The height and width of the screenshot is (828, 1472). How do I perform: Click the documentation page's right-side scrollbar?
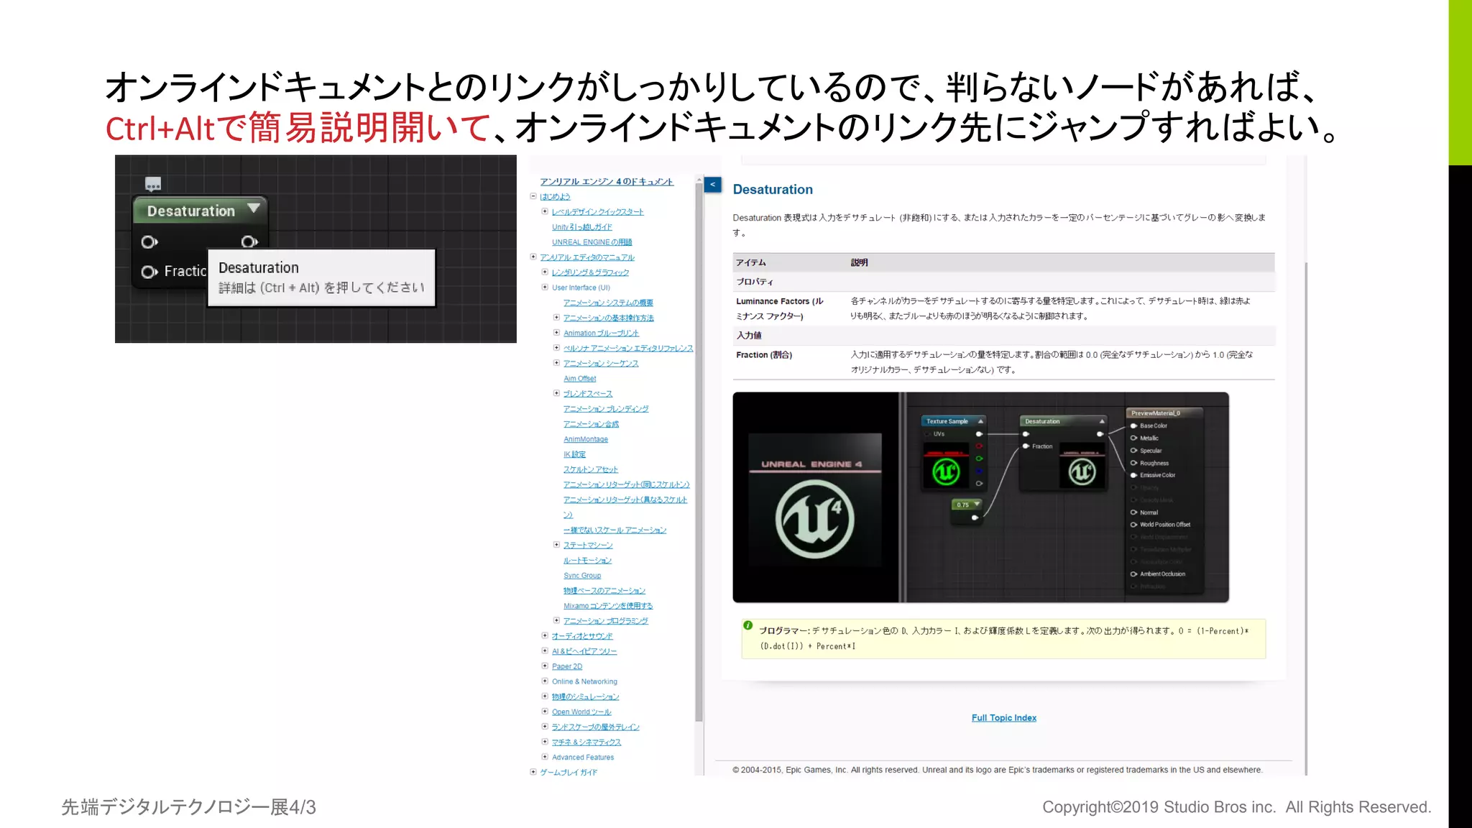(x=1305, y=517)
